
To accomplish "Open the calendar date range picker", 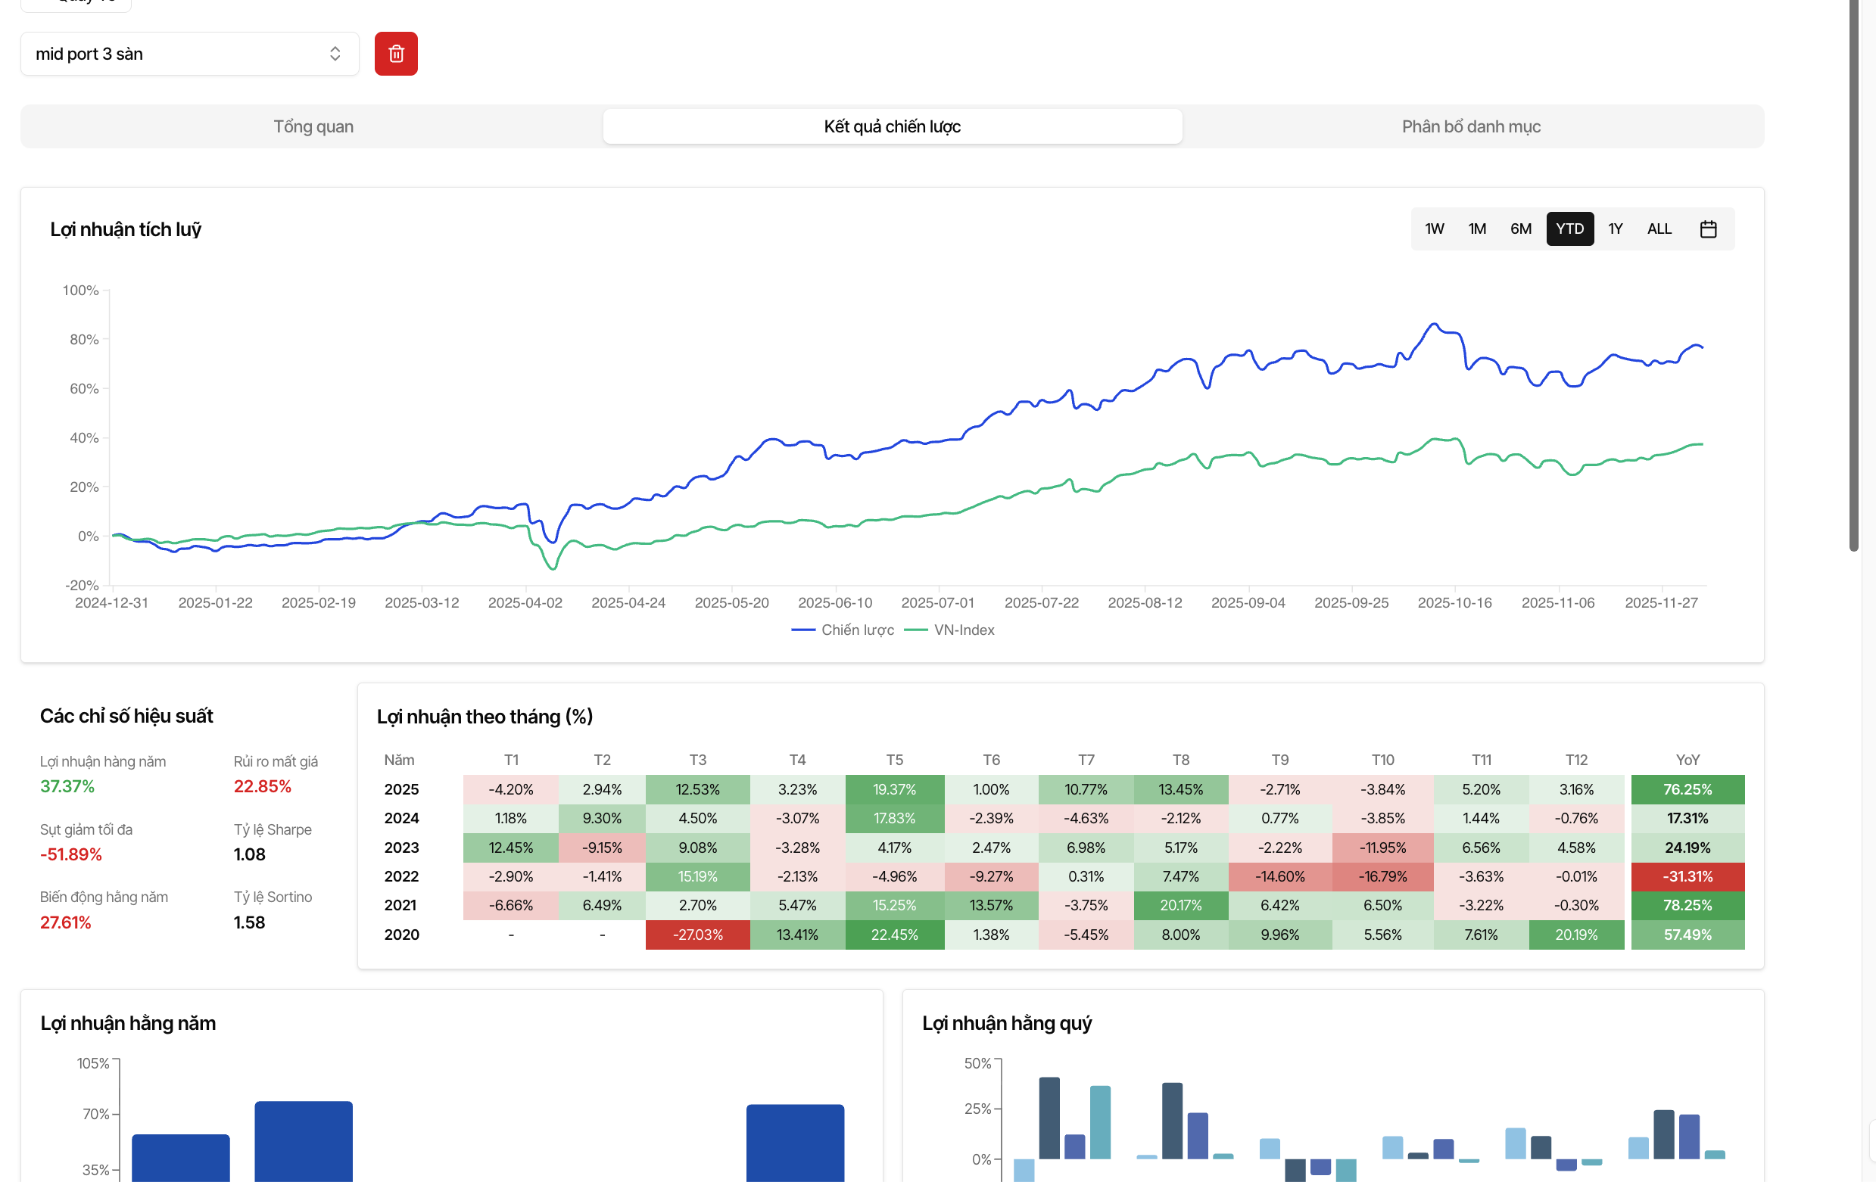I will [1708, 229].
